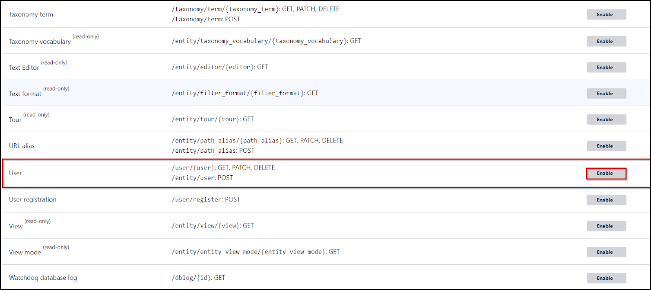Image resolution: width=651 pixels, height=290 pixels.
Task: Enable the Tour REST resource
Action: (x=606, y=120)
